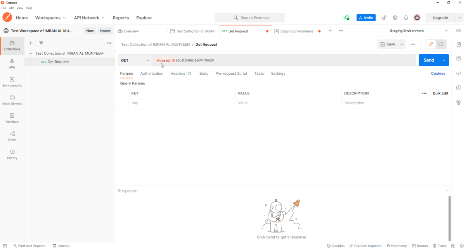
Task: Open the Monitors sidebar panel
Action: point(12,118)
